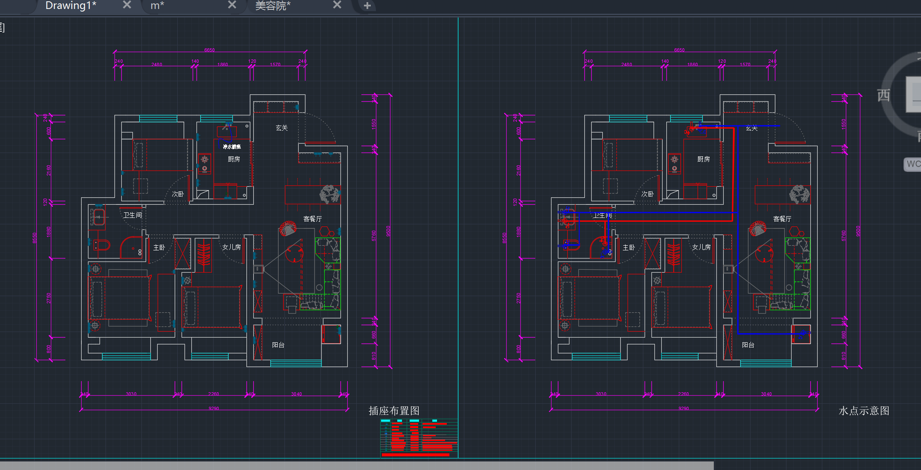The image size is (921, 470).
Task: Click the ViewCube top face
Action: [x=914, y=95]
